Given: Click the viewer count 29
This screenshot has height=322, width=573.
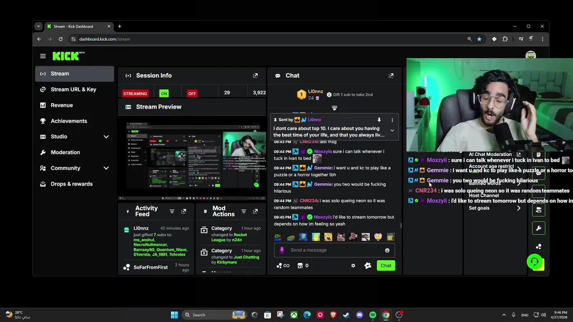Looking at the screenshot, I should 227,93.
